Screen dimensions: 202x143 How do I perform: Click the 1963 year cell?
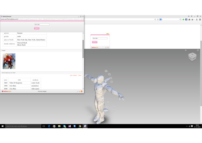6,83
